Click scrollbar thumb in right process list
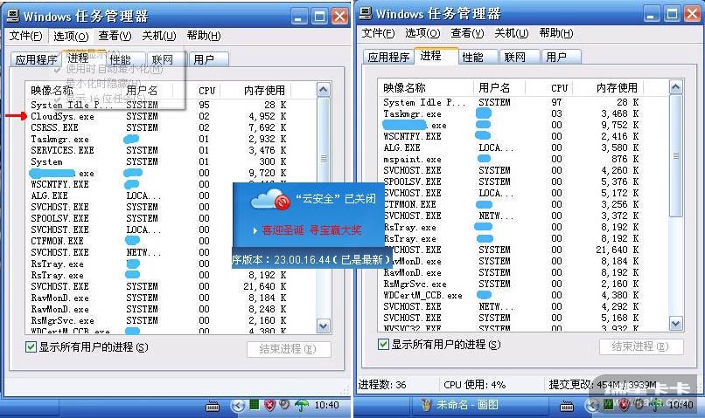Image resolution: width=705 pixels, height=418 pixels. tap(675, 156)
